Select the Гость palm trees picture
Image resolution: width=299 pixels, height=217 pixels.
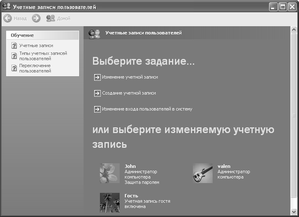(110, 203)
